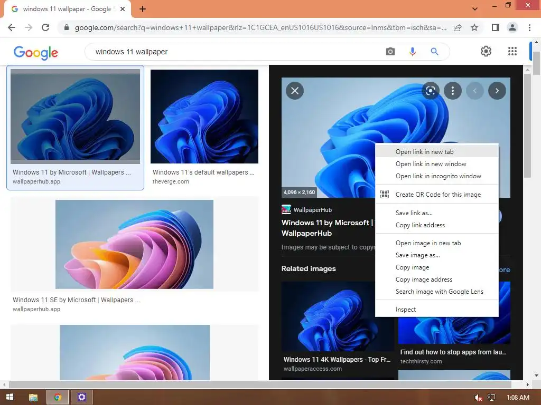541x405 pixels.
Task: Open a new browser tab
Action: [x=143, y=9]
